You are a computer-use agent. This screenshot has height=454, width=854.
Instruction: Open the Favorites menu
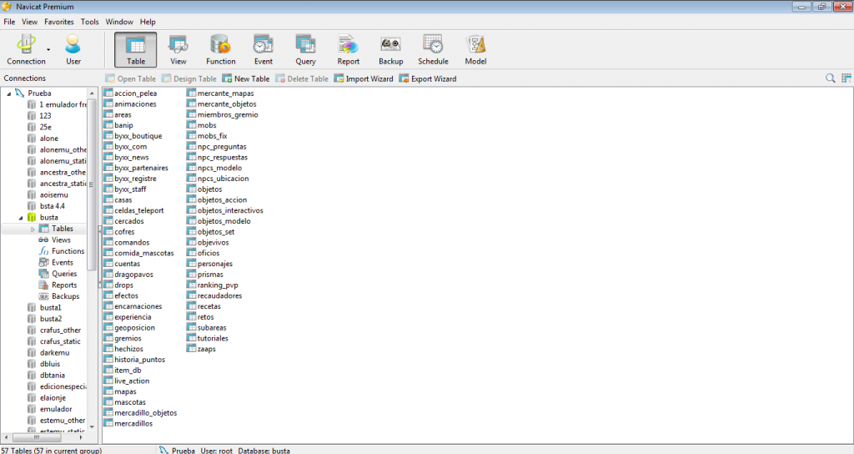coord(59,22)
